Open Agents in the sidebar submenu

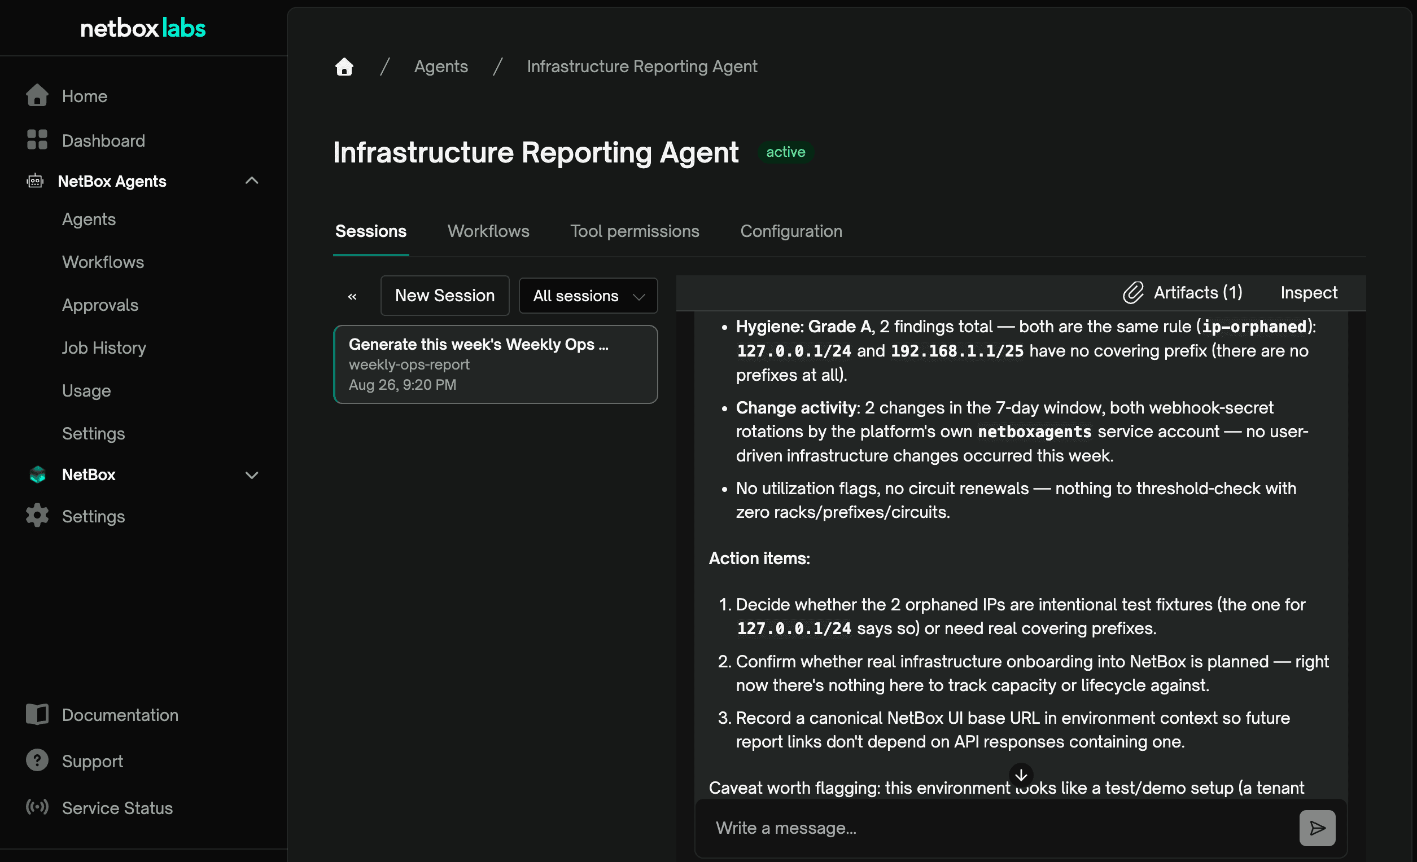point(89,219)
